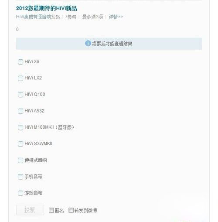The height and width of the screenshot is (222, 218).
Task: Click the poll title 2012您最期待的HiVi新品
Action: tap(47, 8)
